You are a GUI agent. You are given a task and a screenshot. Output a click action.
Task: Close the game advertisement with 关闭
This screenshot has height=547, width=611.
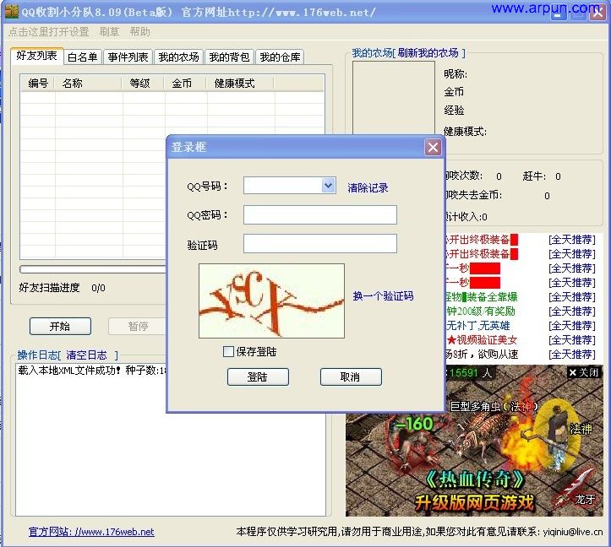tap(584, 372)
